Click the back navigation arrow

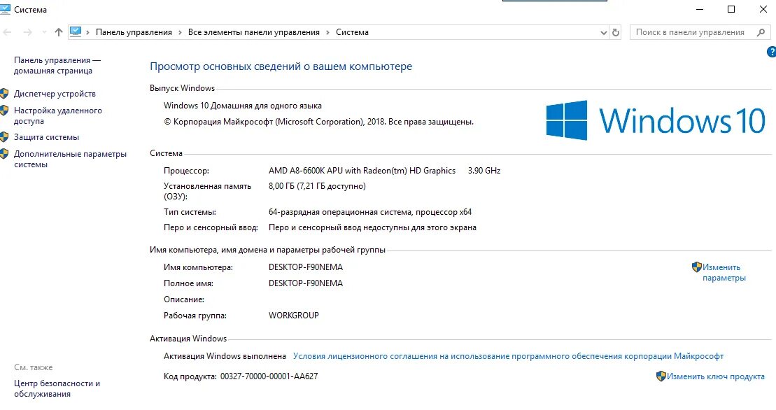point(8,32)
